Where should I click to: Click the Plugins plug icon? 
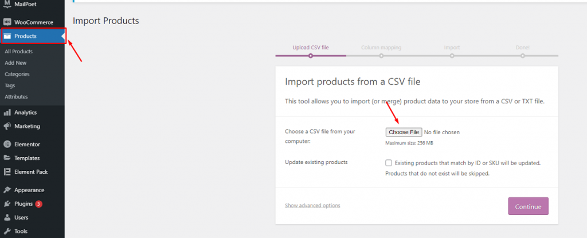(7, 204)
